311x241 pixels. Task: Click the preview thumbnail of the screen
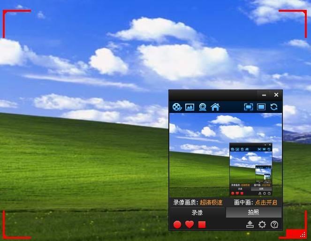click(226, 155)
